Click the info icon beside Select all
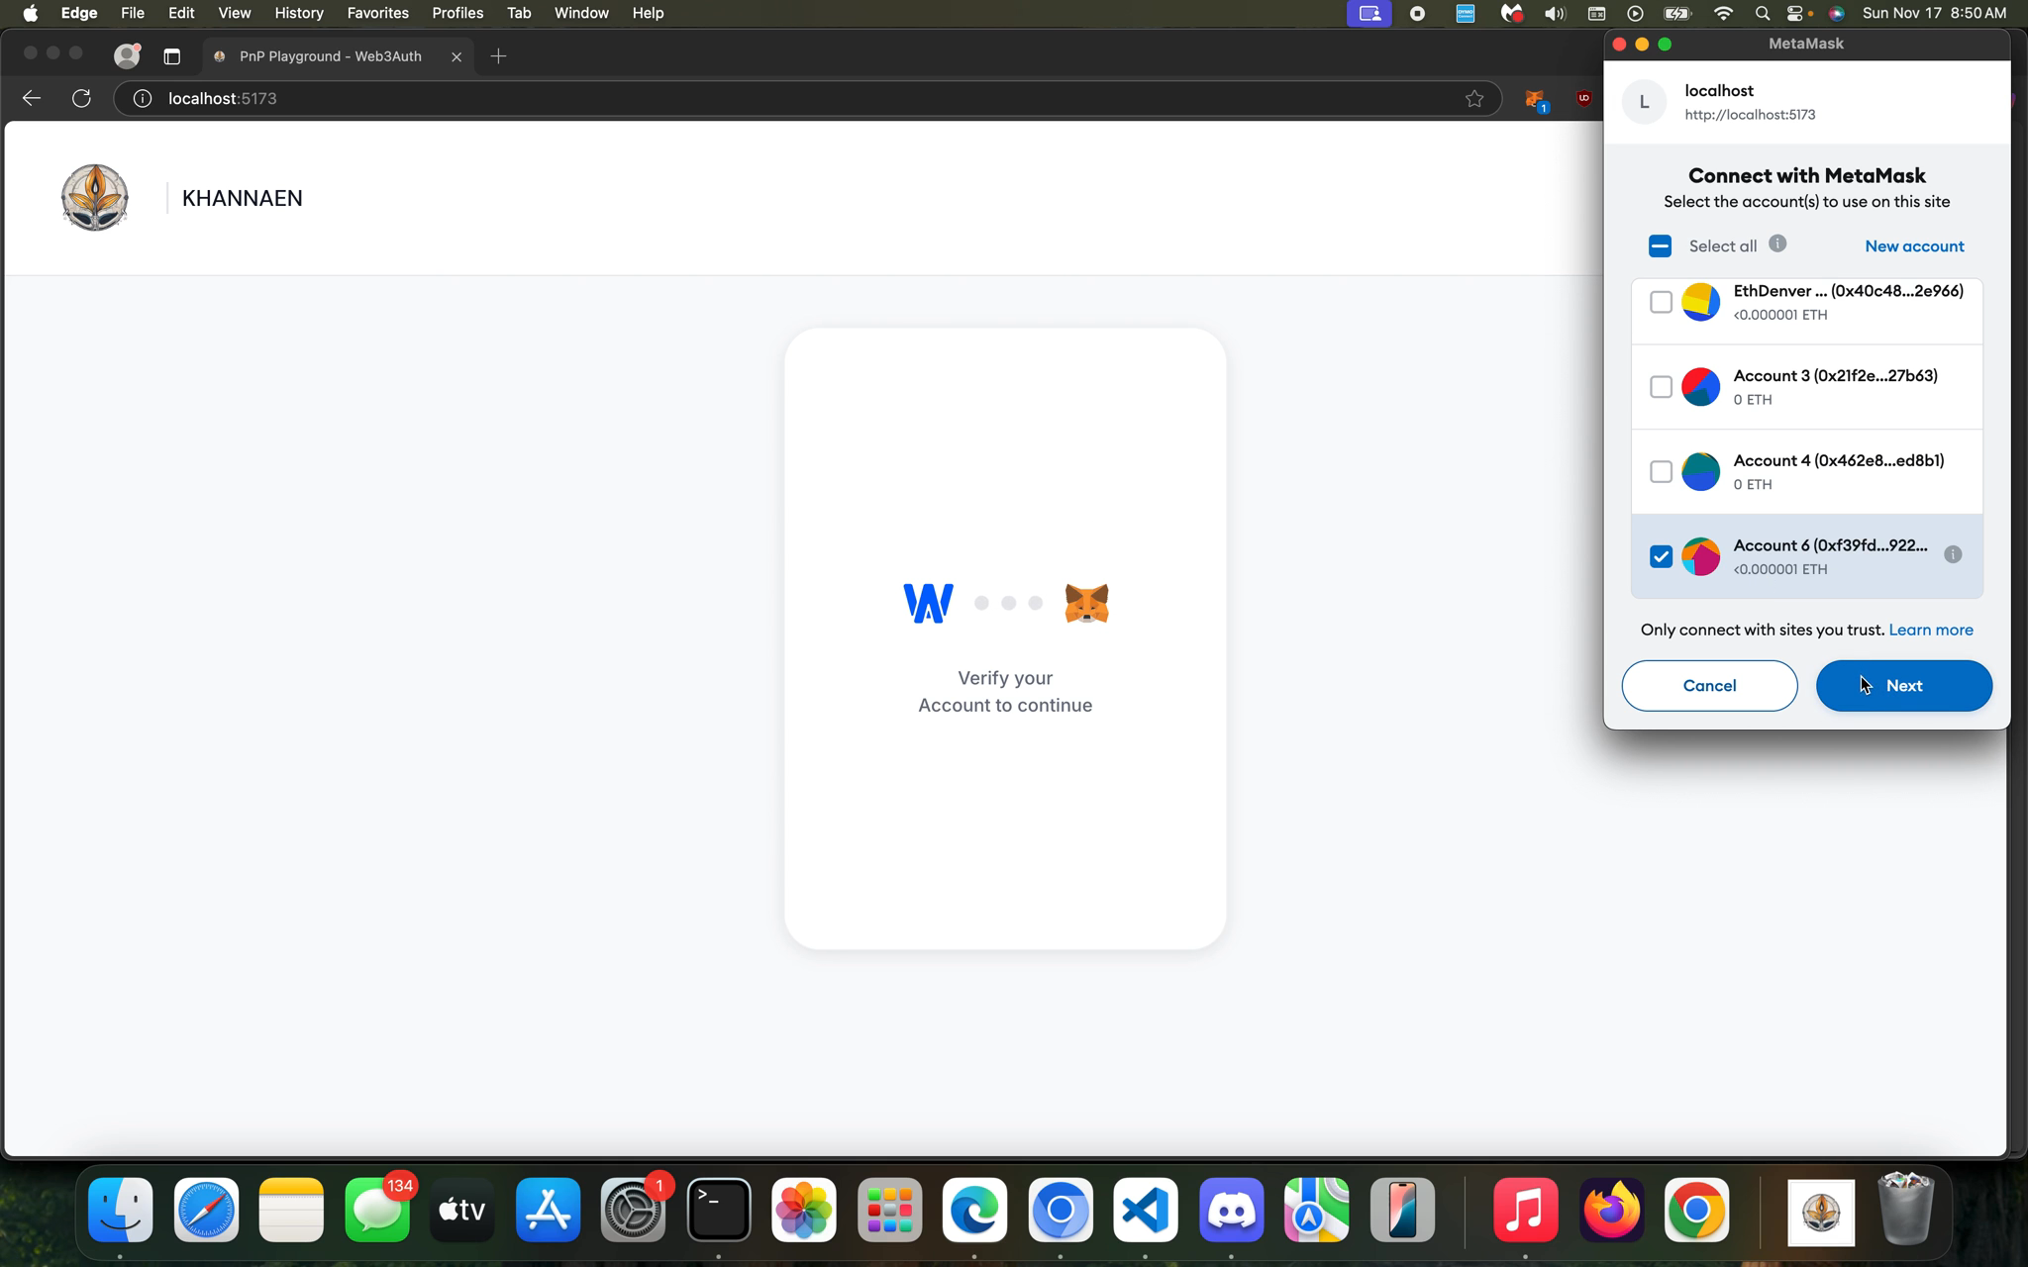The width and height of the screenshot is (2028, 1267). pyautogui.click(x=1777, y=244)
